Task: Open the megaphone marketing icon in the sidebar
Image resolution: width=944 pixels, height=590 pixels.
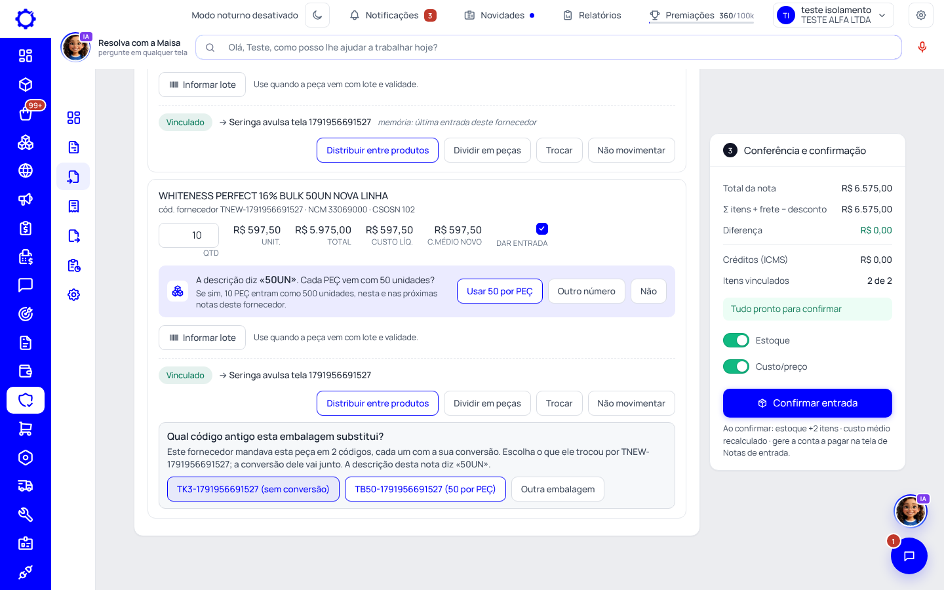Action: point(26,199)
